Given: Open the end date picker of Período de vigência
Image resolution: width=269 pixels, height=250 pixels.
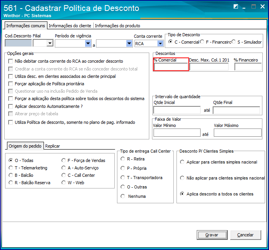Looking at the screenshot, I should coord(129,43).
